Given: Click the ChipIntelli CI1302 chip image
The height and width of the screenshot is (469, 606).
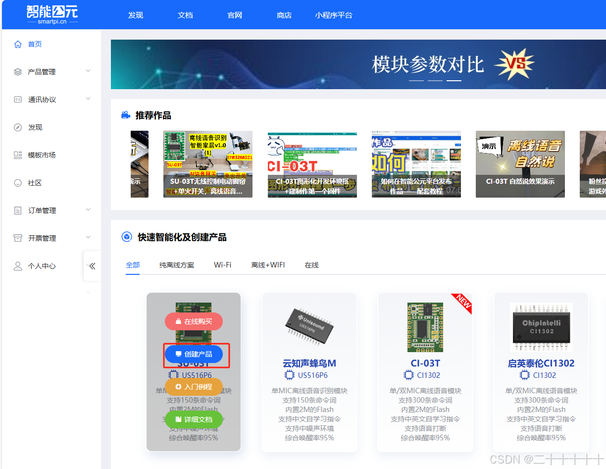Looking at the screenshot, I should (541, 327).
